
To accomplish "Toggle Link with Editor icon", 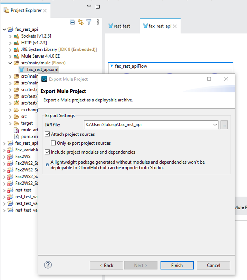I will coord(81,22).
